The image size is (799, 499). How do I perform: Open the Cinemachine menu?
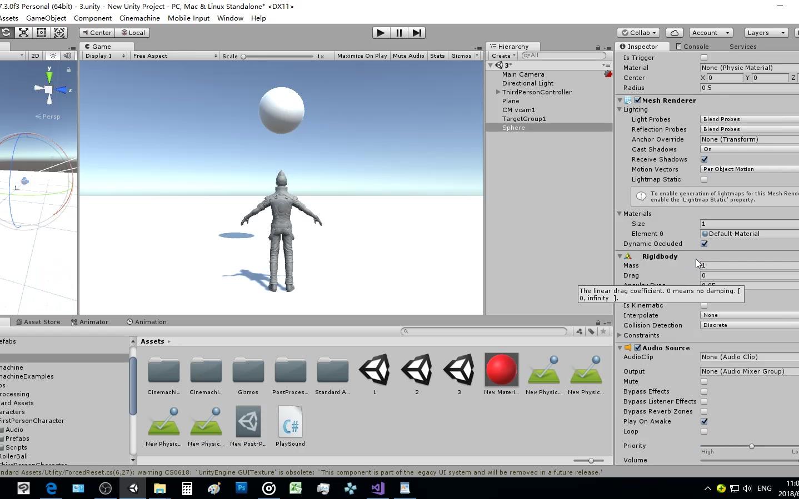click(x=139, y=18)
